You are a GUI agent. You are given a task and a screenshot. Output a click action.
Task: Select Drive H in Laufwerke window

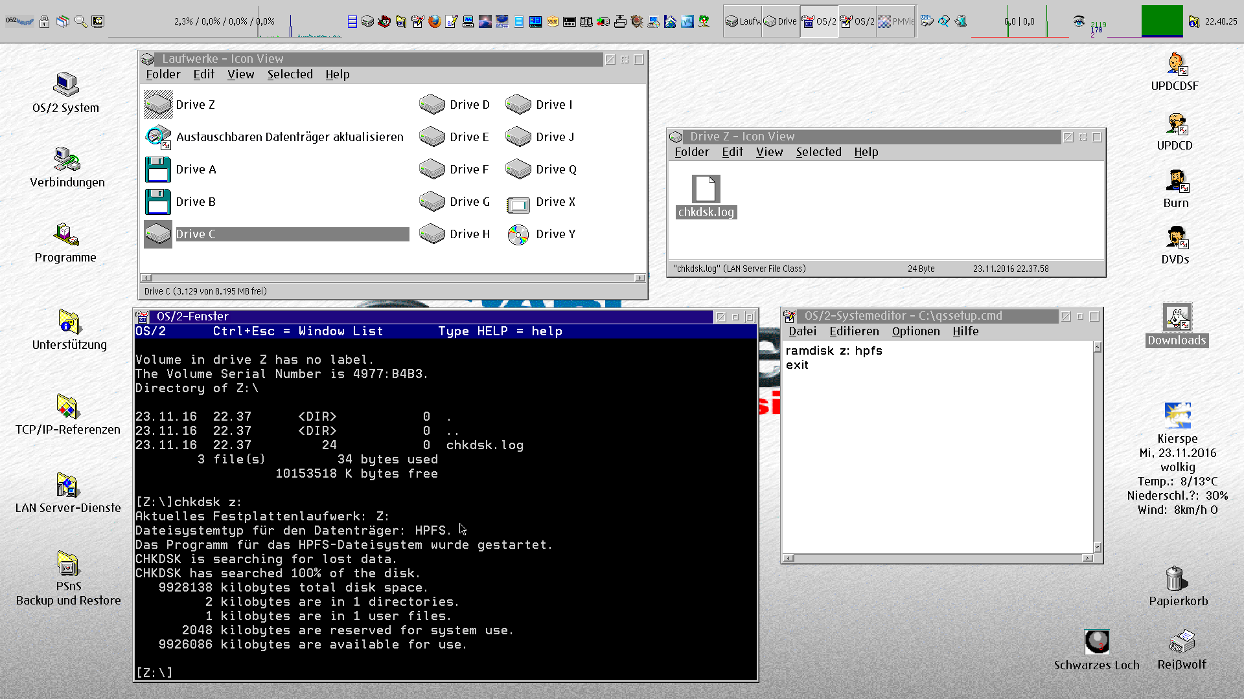[455, 234]
